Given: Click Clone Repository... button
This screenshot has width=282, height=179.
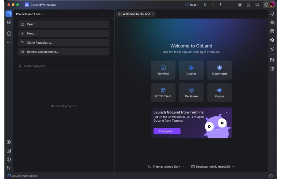Looking at the screenshot, I should pyautogui.click(x=64, y=43).
